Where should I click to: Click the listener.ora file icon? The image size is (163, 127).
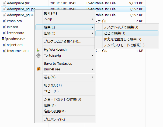pos(4,33)
